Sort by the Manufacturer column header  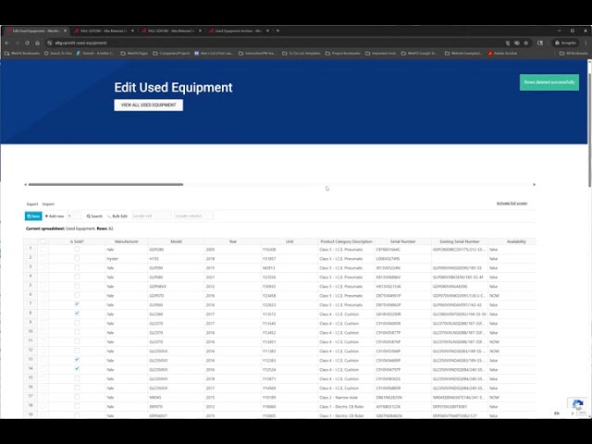click(126, 241)
